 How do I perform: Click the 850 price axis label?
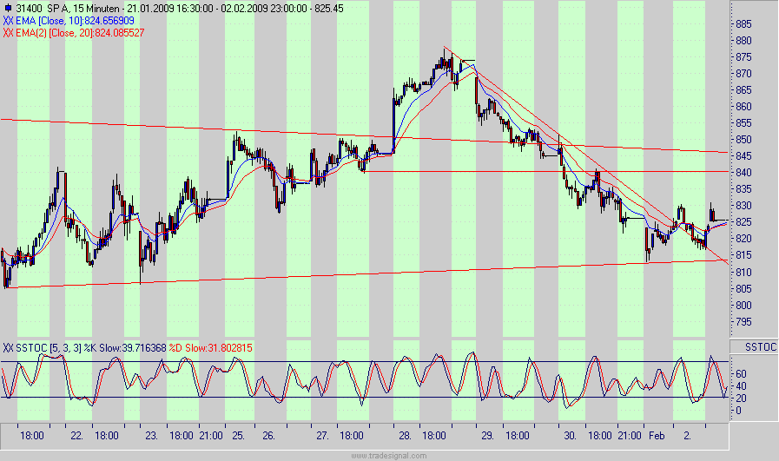743,140
